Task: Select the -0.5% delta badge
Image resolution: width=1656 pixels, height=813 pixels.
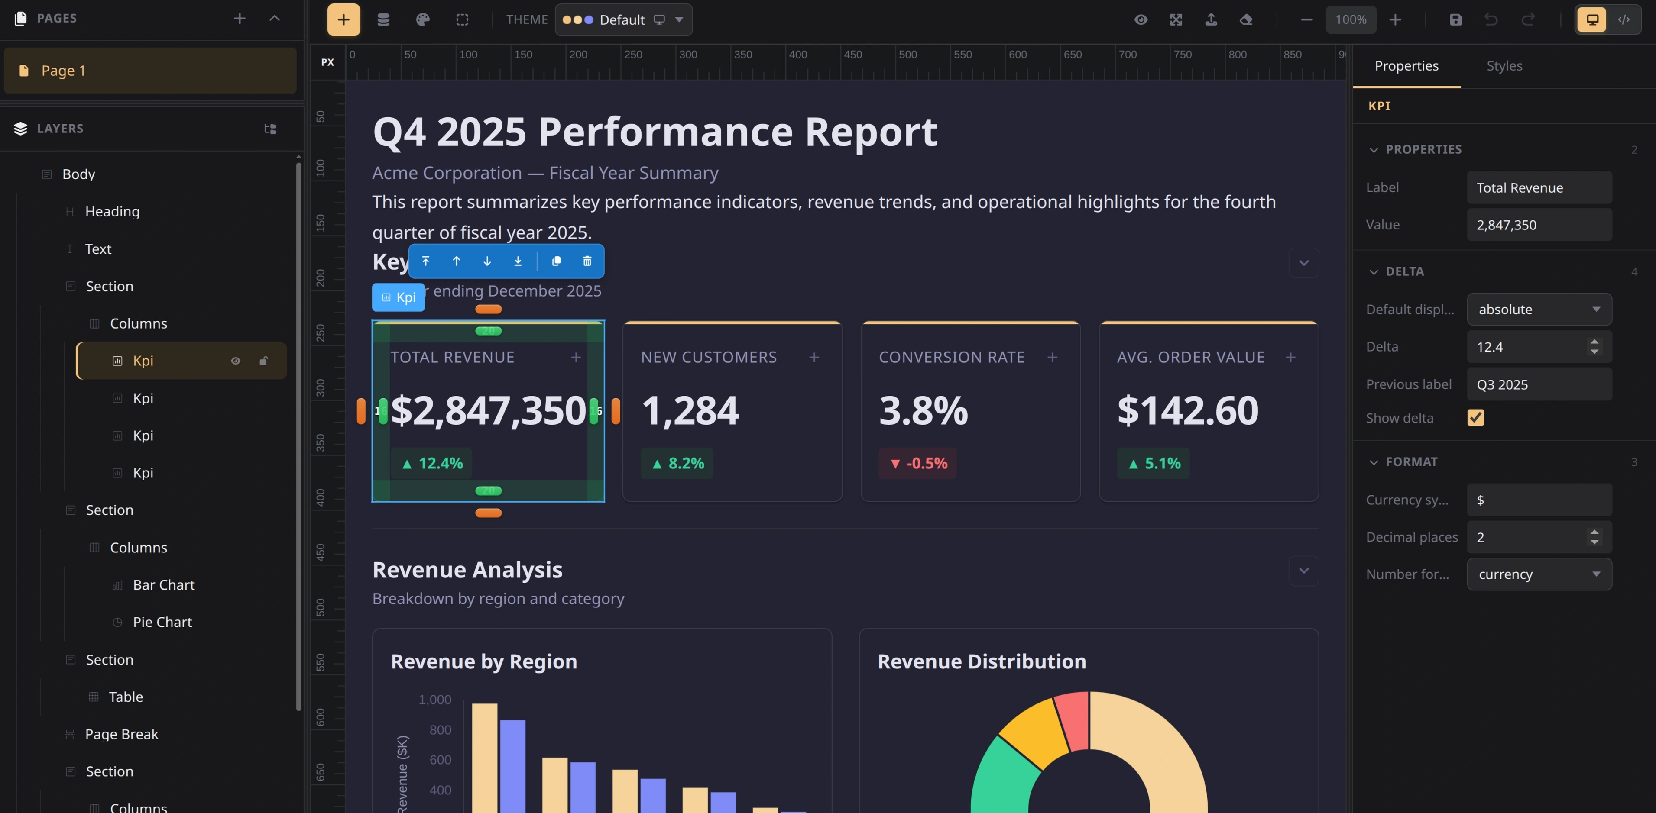Action: (917, 463)
